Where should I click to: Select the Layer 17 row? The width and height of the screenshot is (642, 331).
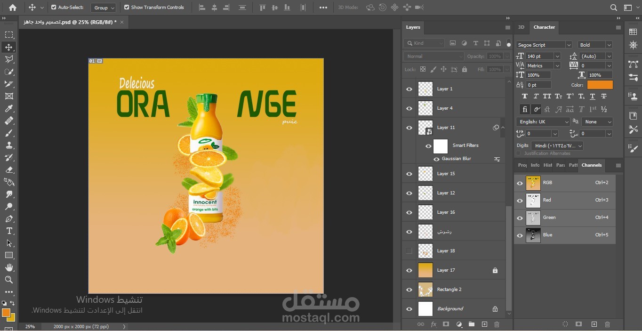(454, 270)
